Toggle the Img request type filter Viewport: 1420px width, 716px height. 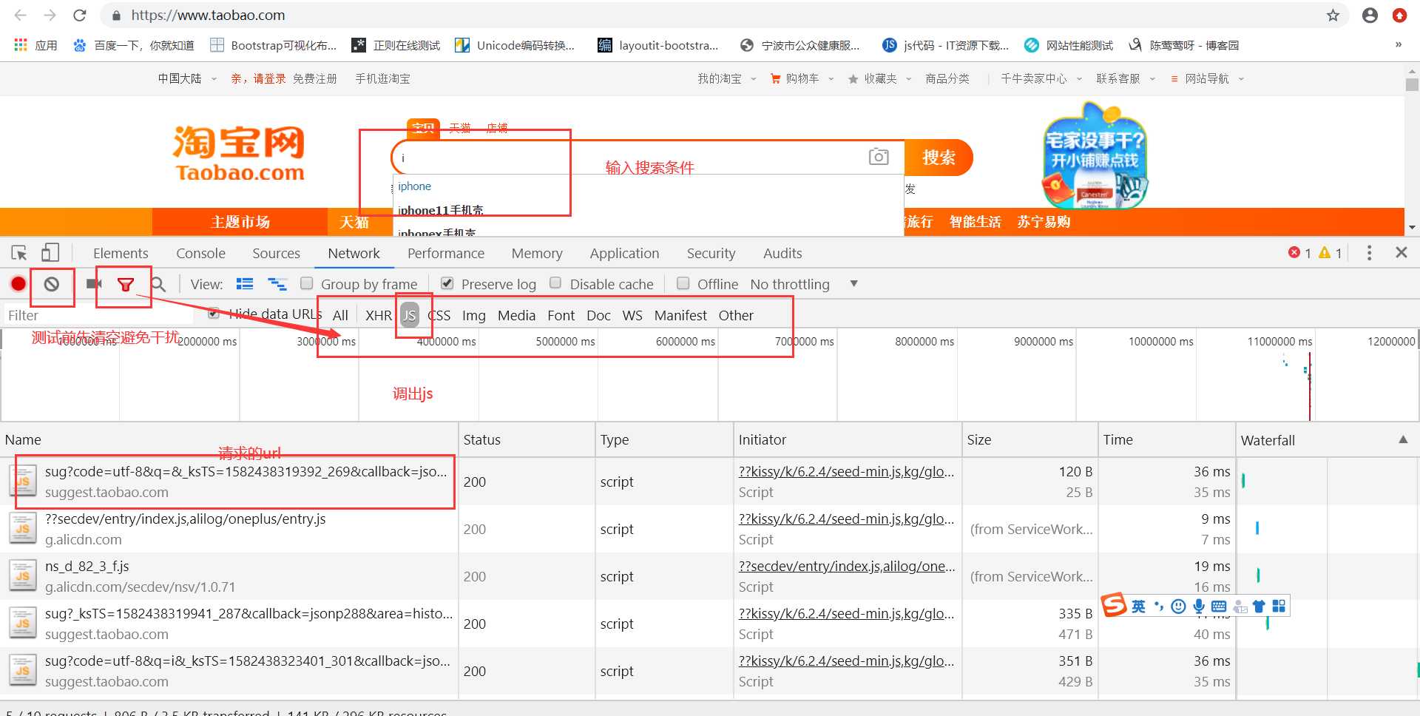pyautogui.click(x=474, y=315)
